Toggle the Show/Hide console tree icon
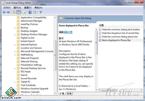 click(x=18, y=12)
